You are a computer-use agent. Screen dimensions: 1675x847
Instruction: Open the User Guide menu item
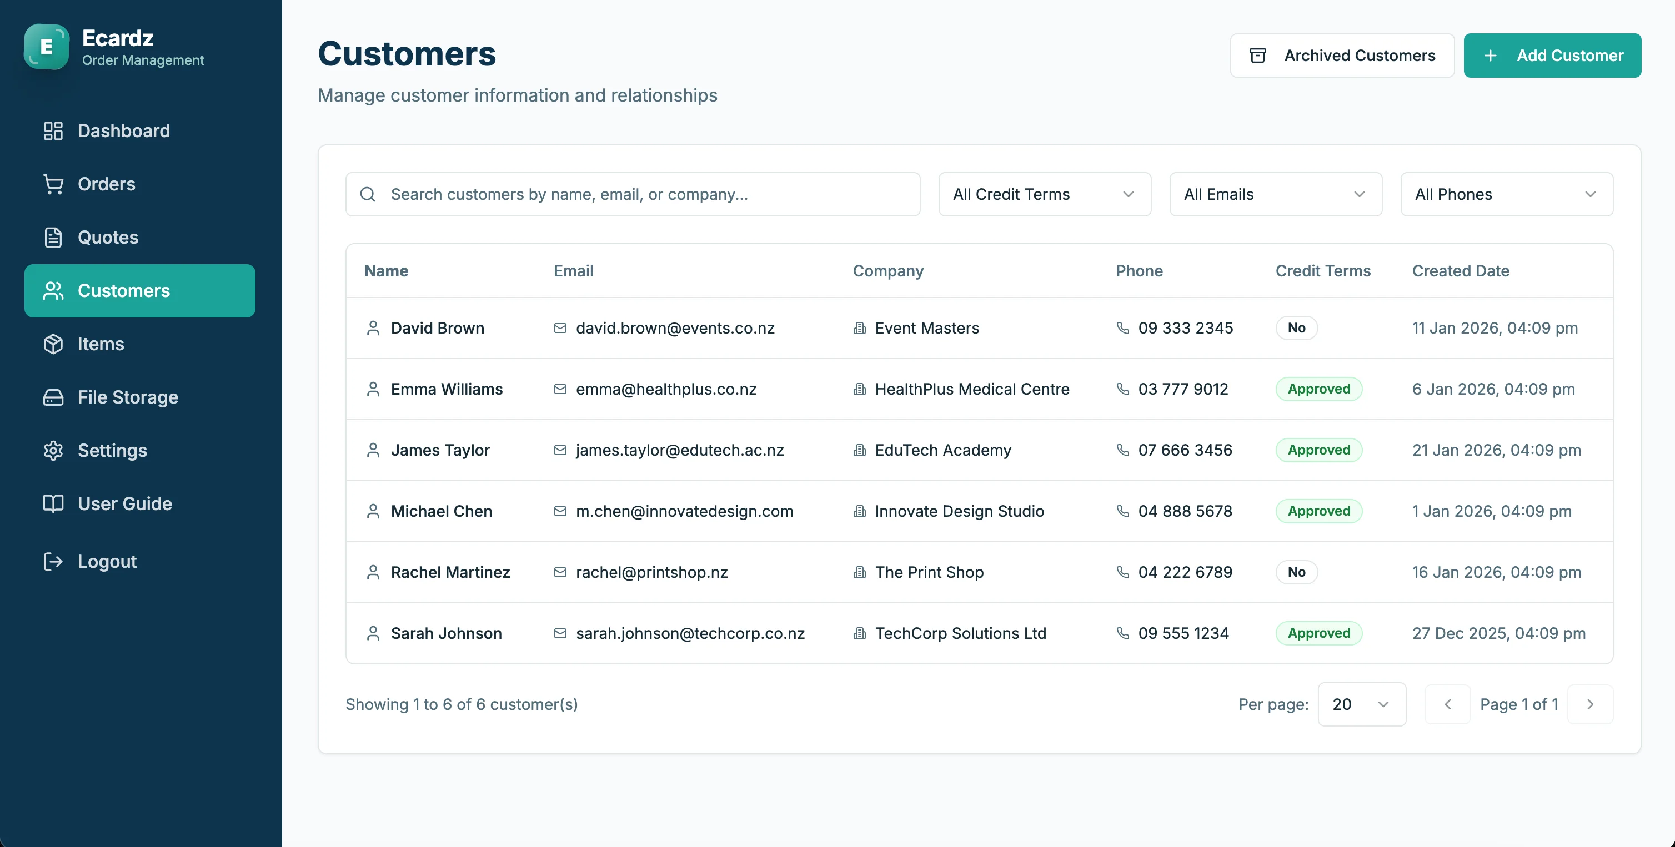[140, 504]
